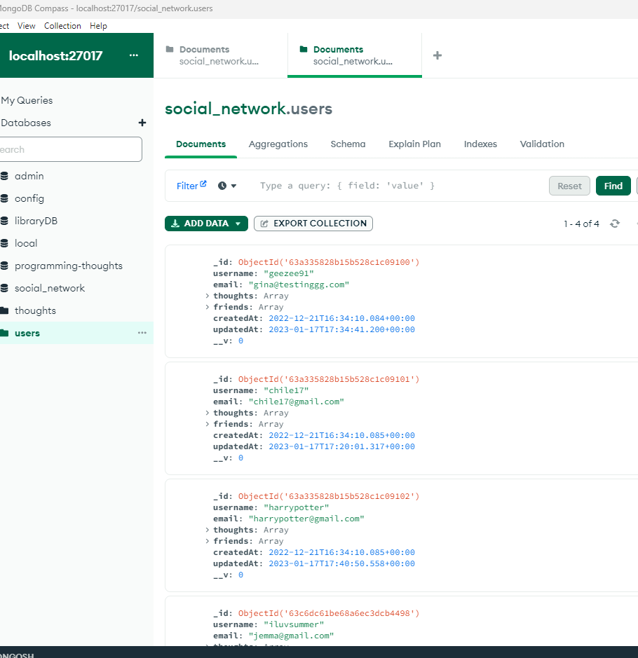Click the config database icon

pos(4,198)
